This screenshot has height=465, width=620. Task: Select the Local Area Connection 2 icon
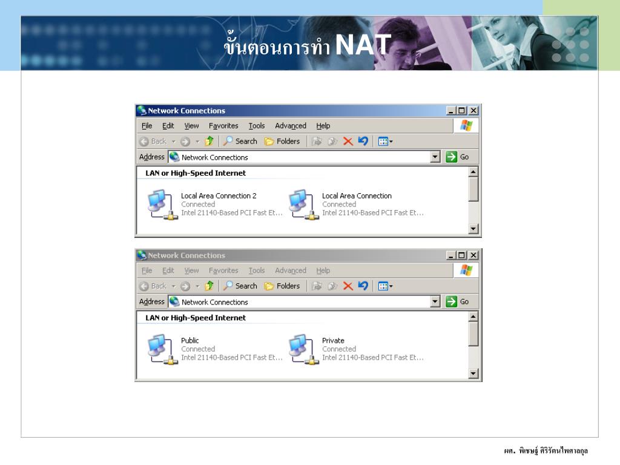162,205
